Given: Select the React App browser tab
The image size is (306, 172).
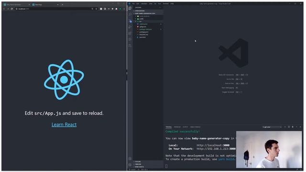Looking at the screenshot, I should [45, 4].
